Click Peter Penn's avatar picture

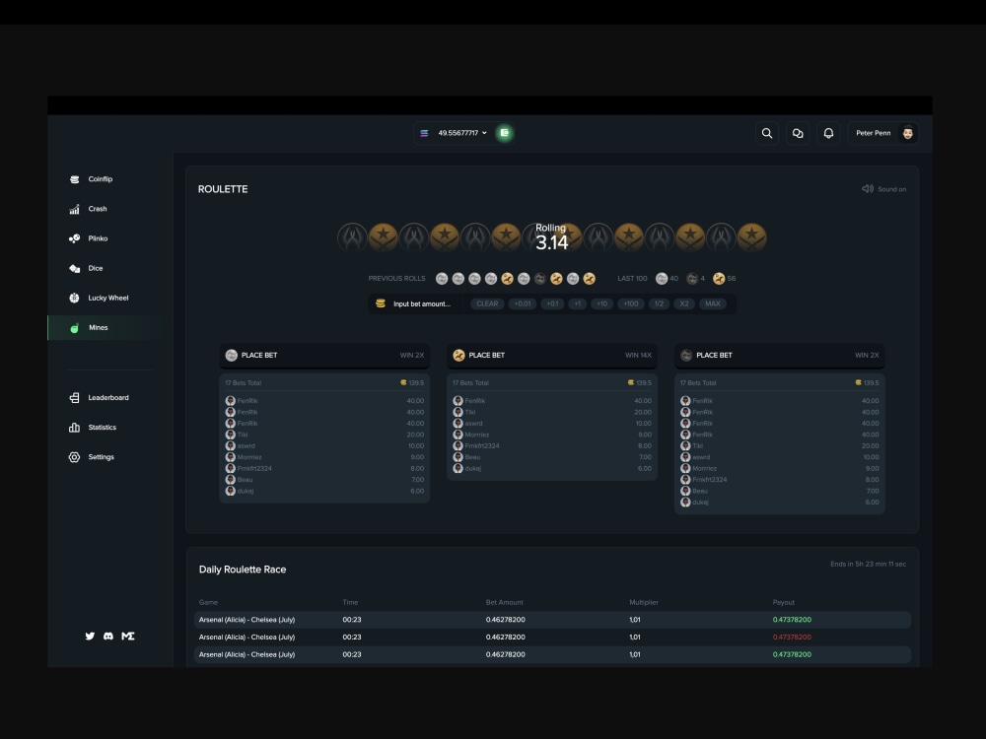(908, 133)
